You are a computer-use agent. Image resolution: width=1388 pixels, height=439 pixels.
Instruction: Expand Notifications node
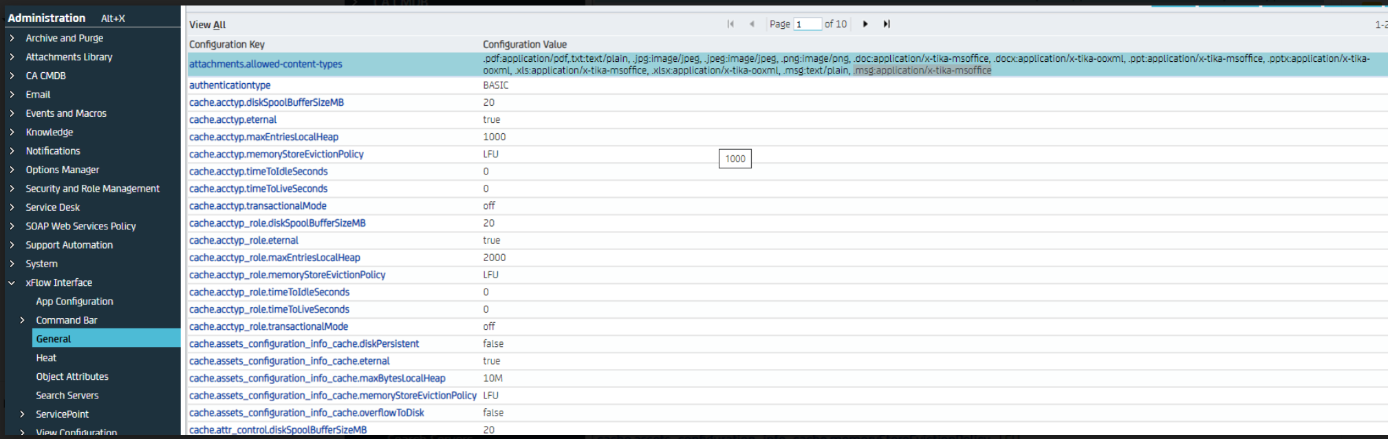pyautogui.click(x=12, y=151)
